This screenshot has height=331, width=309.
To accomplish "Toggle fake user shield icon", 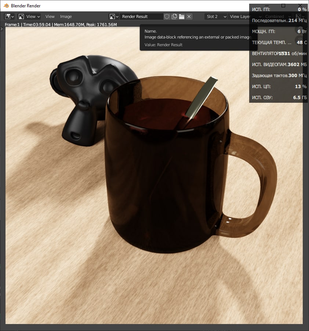I will click(167, 17).
